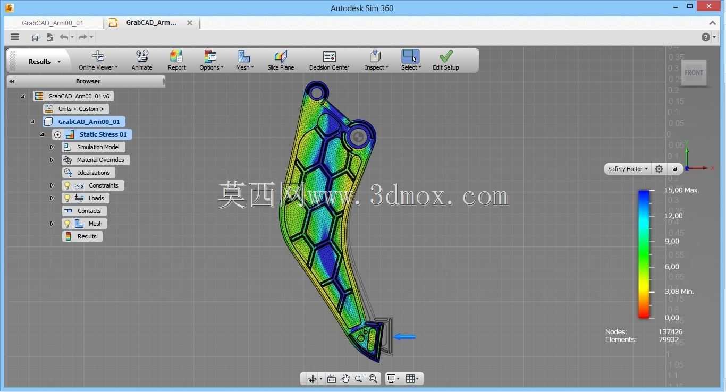Select the Pan hand tool
Viewport: 726px width, 392px height.
click(x=345, y=379)
